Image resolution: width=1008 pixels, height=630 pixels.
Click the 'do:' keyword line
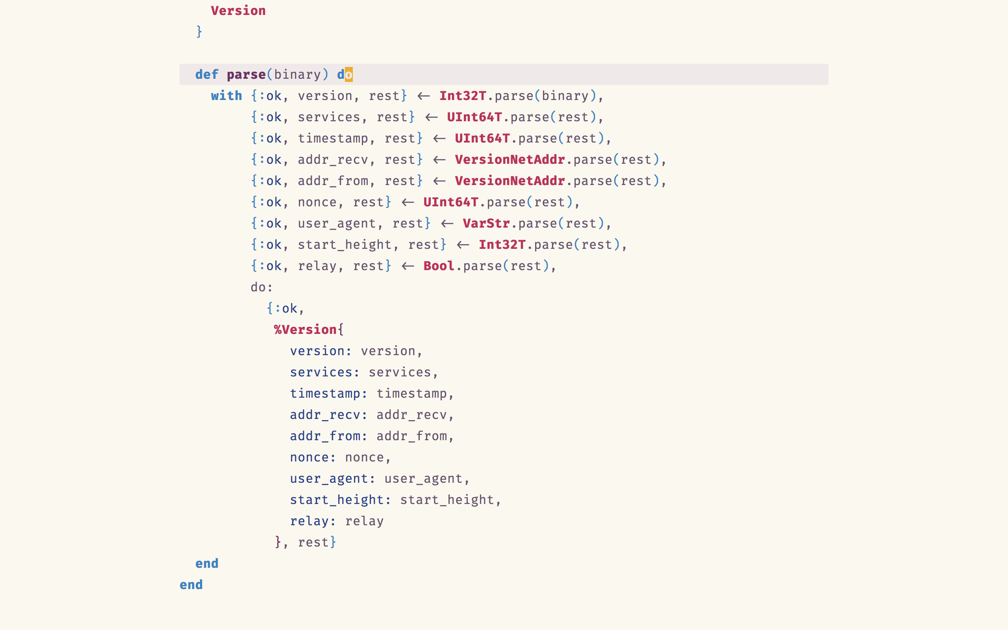click(x=261, y=287)
